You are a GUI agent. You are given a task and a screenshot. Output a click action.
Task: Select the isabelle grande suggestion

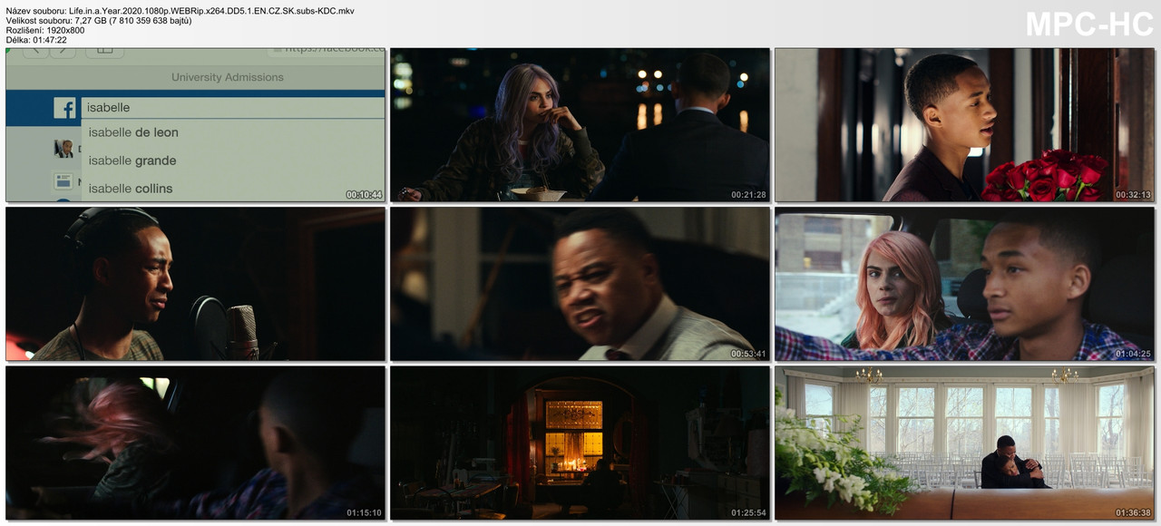(132, 161)
